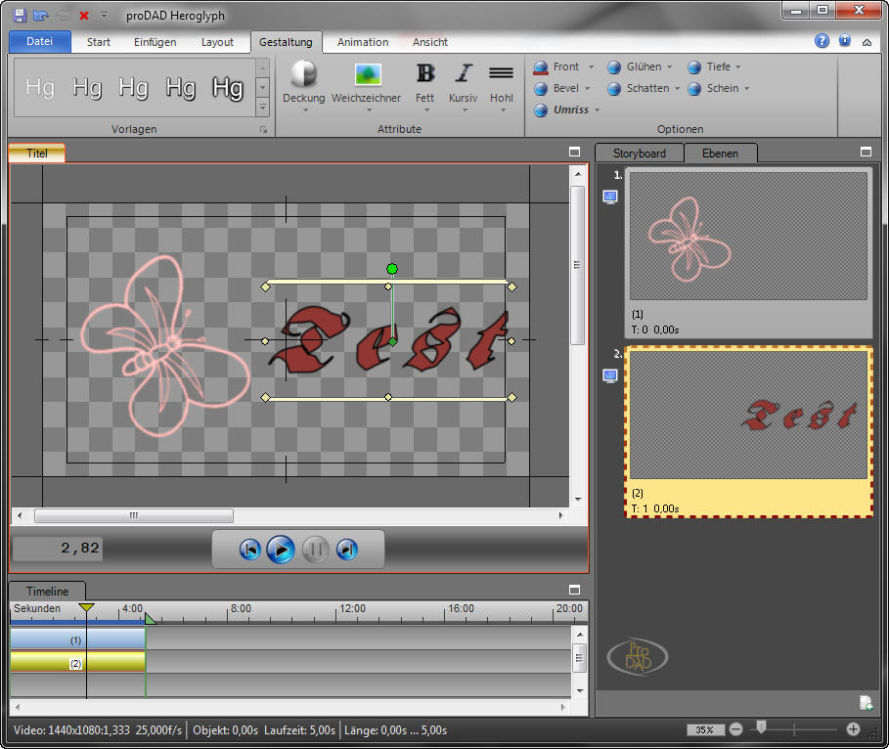Switch to the Animation ribbon tab
The width and height of the screenshot is (889, 749).
pos(363,42)
